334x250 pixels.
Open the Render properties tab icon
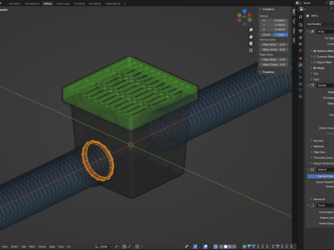(x=301, y=25)
